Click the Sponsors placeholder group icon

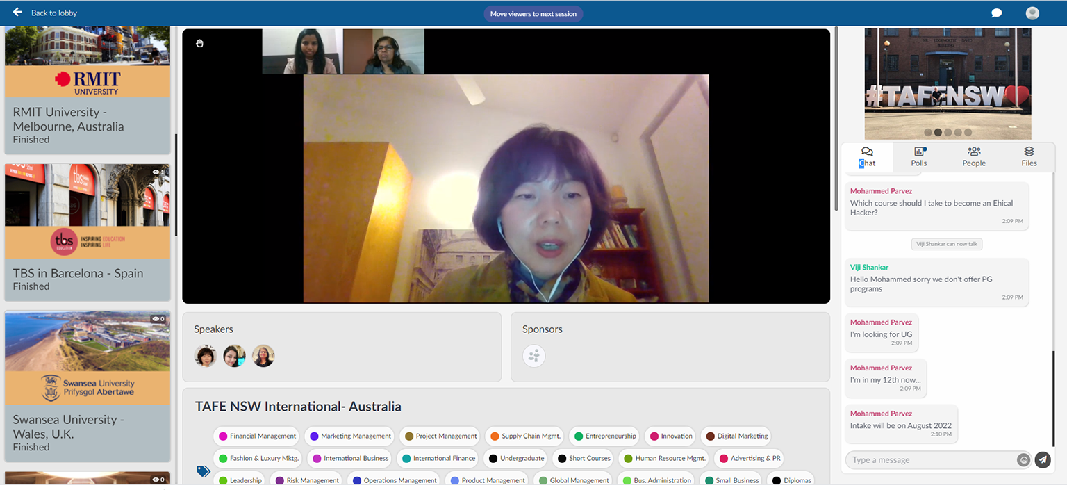pos(533,356)
